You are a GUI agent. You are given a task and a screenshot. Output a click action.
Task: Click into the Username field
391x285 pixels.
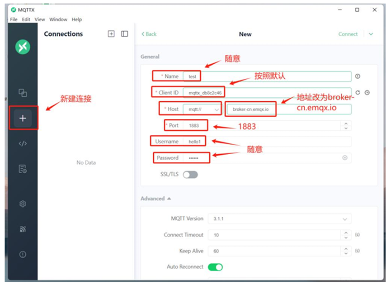[x=267, y=142]
